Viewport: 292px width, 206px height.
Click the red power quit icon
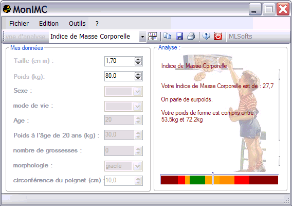pyautogui.click(x=218, y=36)
